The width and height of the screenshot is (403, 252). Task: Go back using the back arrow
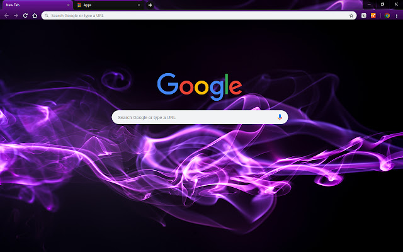click(x=6, y=16)
